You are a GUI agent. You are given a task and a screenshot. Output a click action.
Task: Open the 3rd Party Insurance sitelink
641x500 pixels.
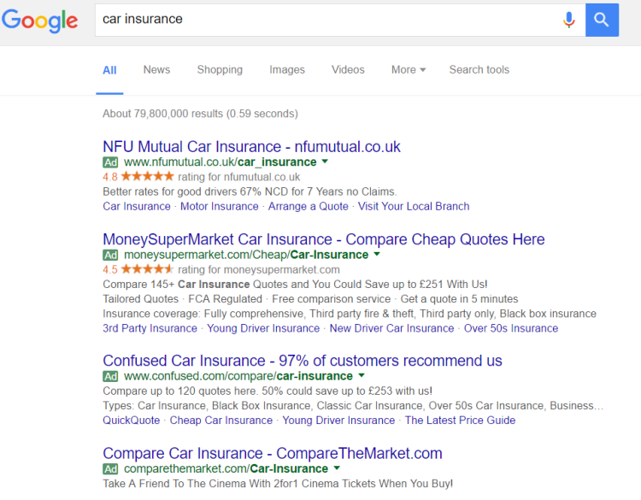(x=150, y=328)
